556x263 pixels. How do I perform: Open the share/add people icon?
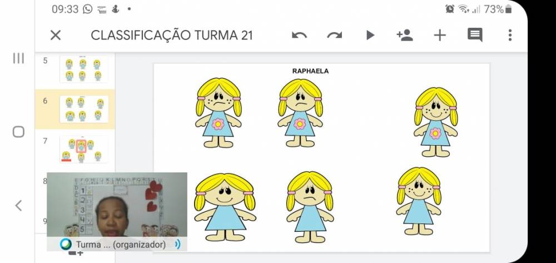click(x=405, y=36)
